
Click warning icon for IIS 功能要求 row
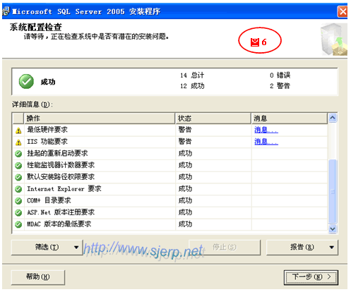[18, 142]
